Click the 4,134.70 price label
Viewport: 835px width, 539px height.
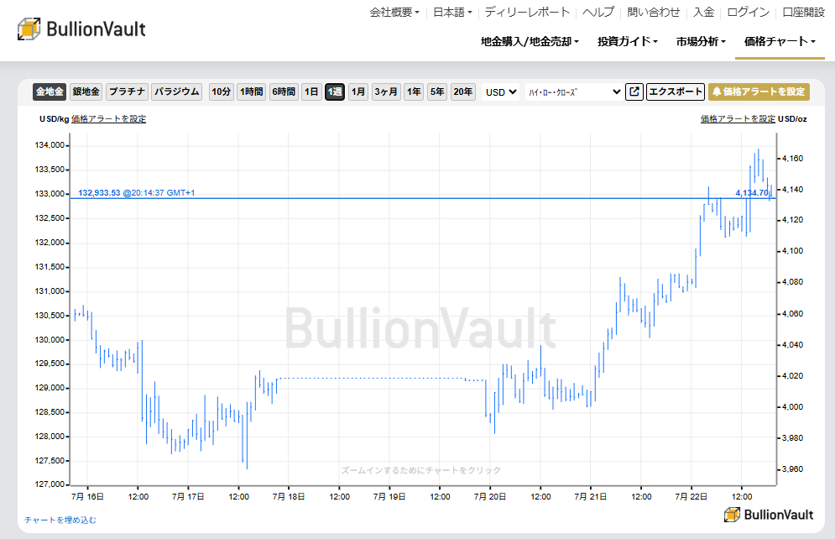coord(752,193)
